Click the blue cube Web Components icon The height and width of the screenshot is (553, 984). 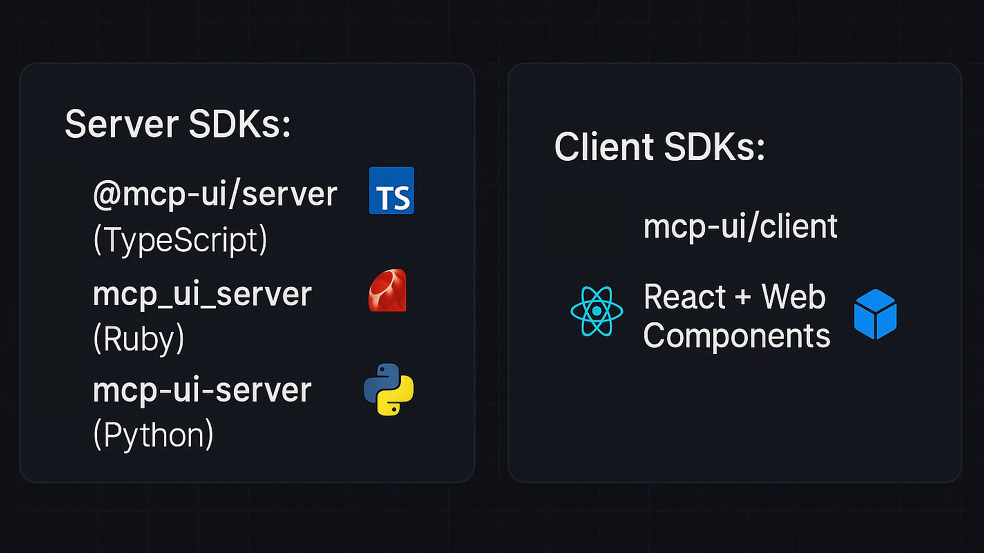(875, 314)
